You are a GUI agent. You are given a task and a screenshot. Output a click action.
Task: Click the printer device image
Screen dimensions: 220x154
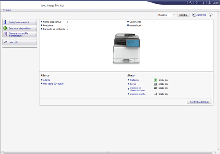tap(127, 49)
